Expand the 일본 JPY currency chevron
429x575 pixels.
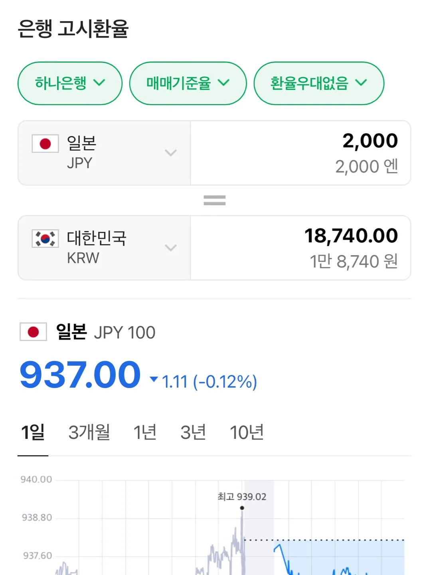tap(171, 153)
